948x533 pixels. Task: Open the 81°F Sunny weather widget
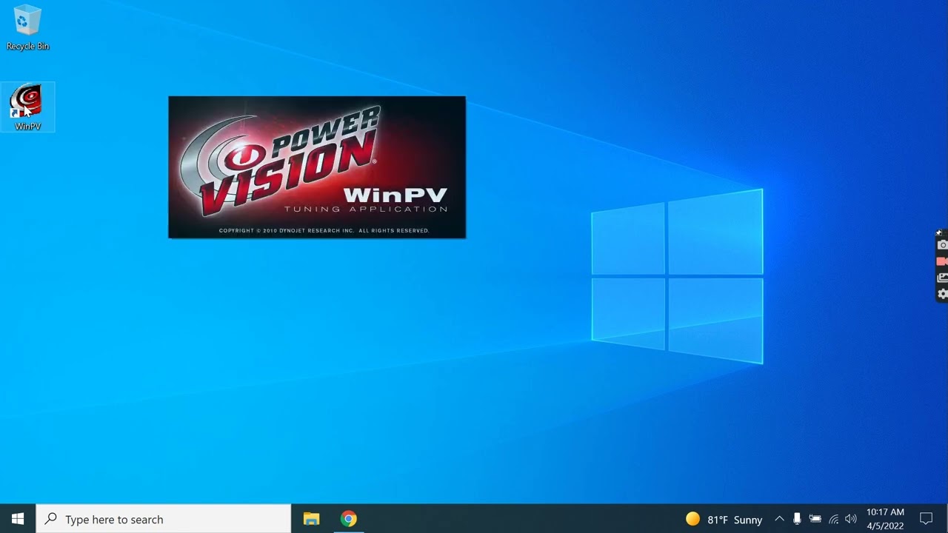pos(724,520)
